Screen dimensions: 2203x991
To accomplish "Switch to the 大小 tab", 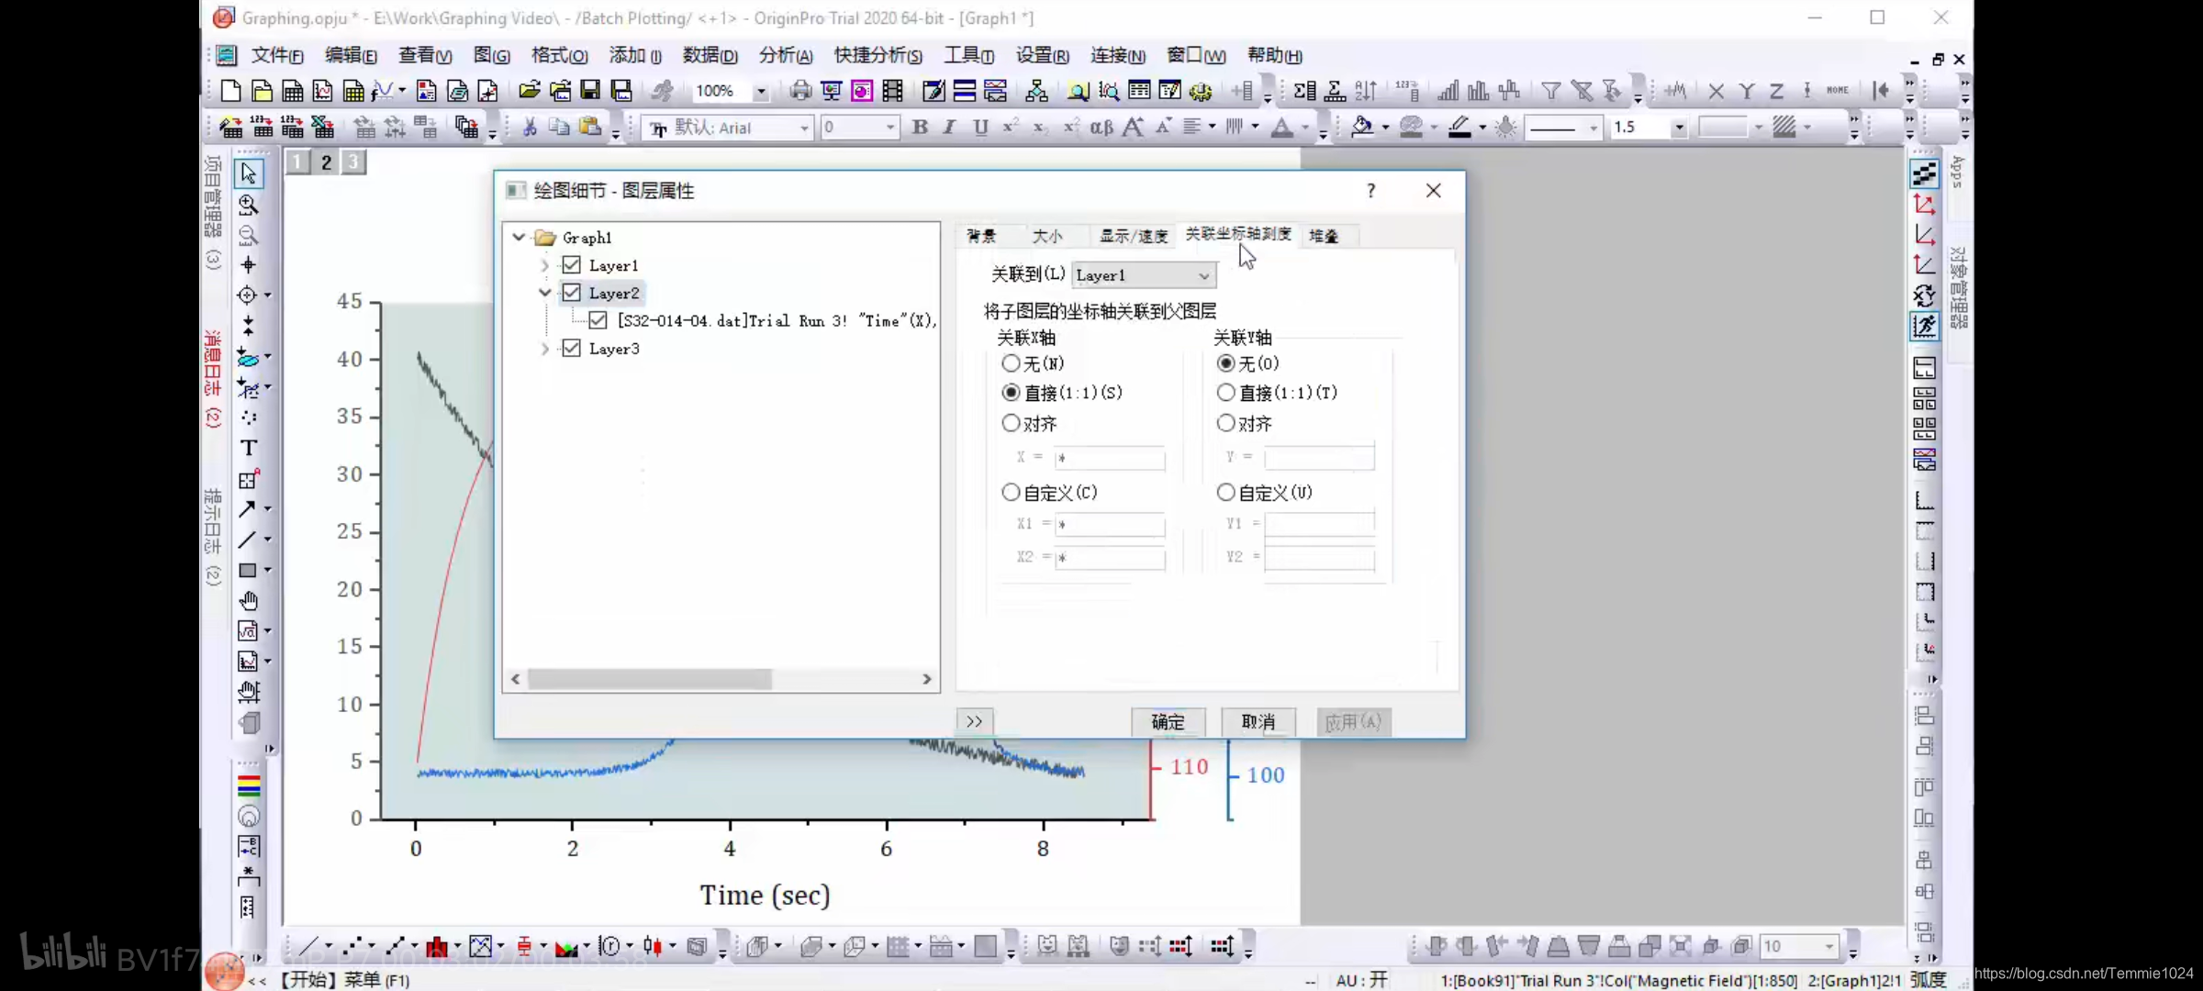I will (1046, 236).
